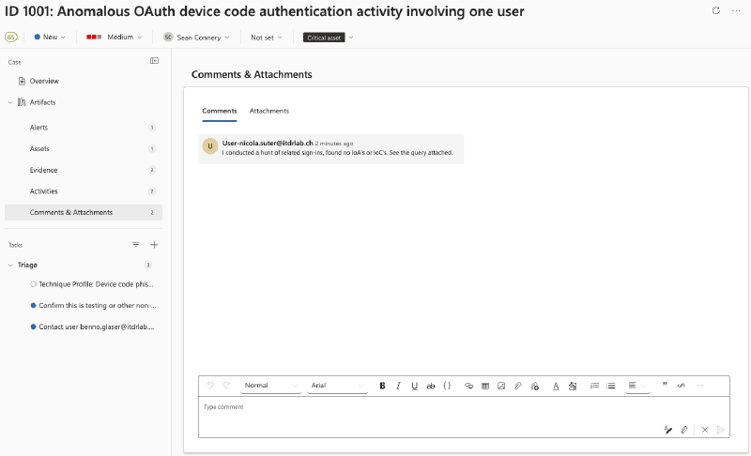This screenshot has width=751, height=456.
Task: Collapse the Triage task group
Action: click(x=10, y=266)
